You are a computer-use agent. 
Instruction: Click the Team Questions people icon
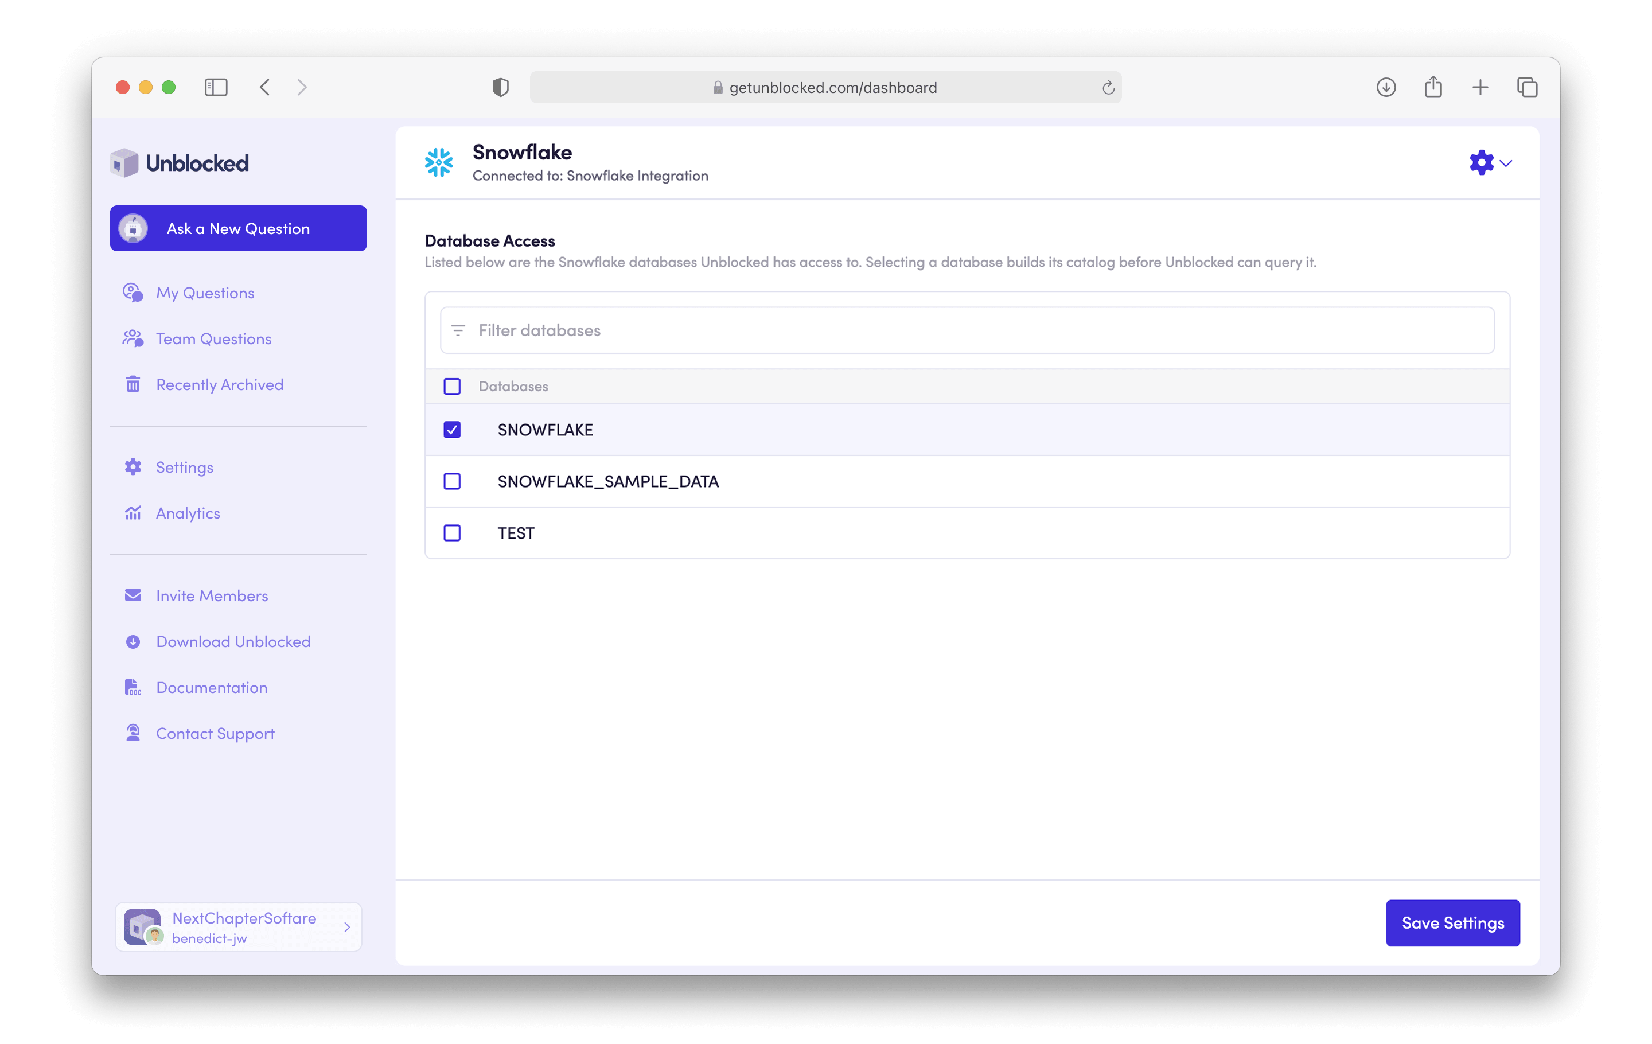click(133, 339)
